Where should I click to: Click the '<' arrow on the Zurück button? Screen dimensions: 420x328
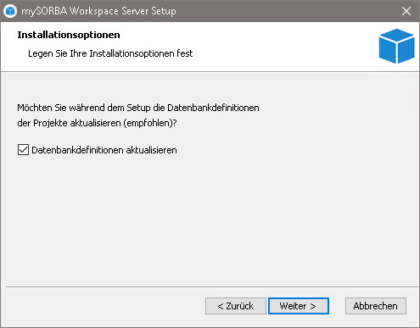221,306
